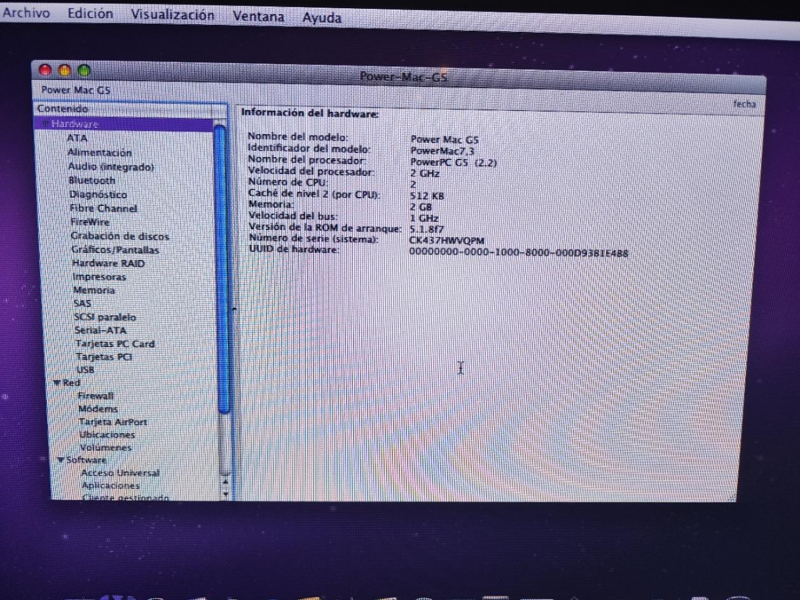Image resolution: width=800 pixels, height=600 pixels.
Task: Click the green zoom window button
Action: pyautogui.click(x=83, y=71)
